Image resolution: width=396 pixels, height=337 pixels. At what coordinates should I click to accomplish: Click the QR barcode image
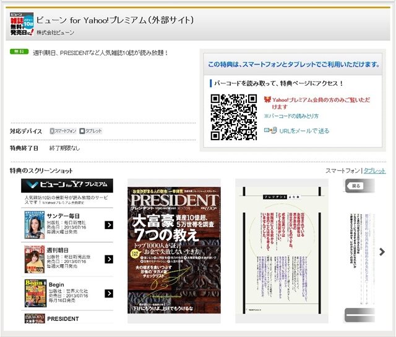point(234,117)
